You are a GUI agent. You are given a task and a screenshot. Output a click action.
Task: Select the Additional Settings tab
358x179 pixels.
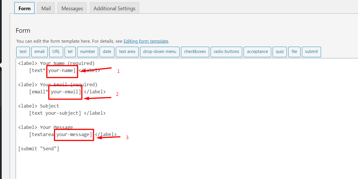(114, 8)
